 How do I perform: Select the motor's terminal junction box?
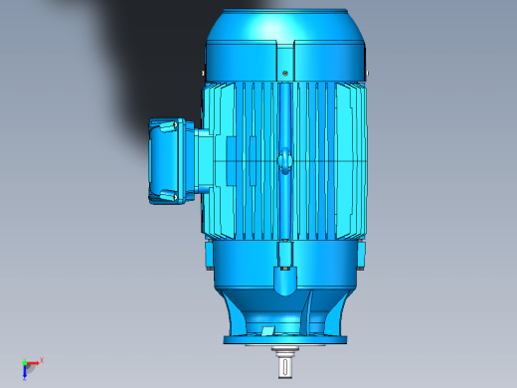(x=171, y=161)
